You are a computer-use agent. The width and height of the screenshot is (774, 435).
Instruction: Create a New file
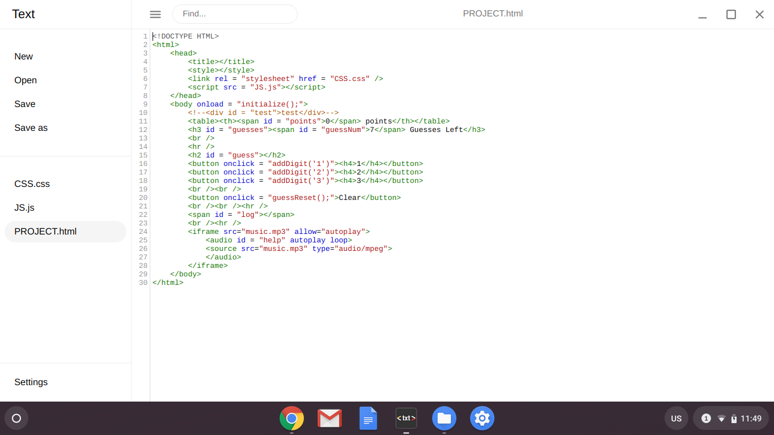coord(24,57)
